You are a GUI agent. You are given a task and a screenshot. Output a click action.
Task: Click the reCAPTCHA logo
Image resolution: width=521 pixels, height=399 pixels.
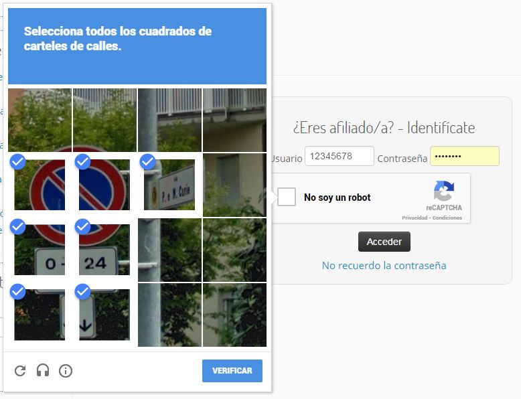[x=443, y=191]
